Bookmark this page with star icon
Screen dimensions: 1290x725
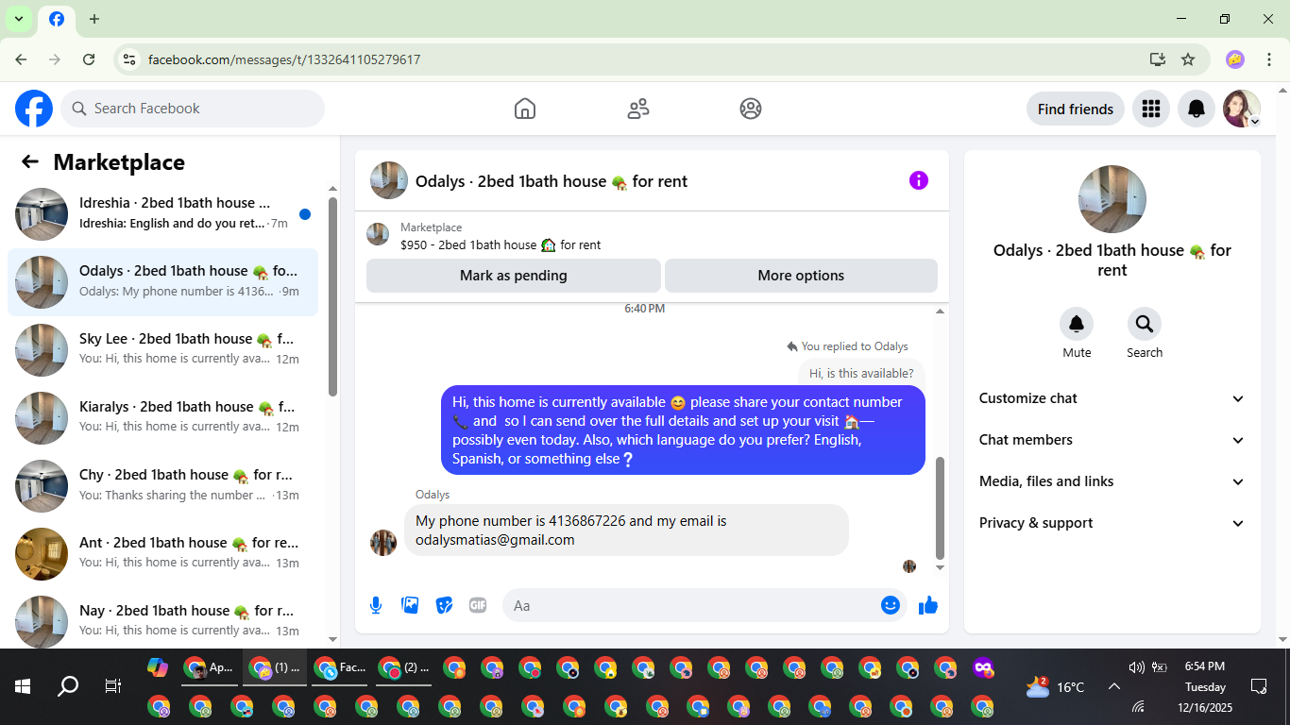coord(1188,59)
